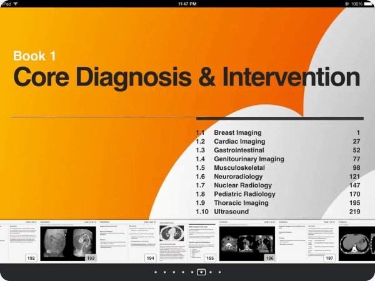The height and width of the screenshot is (281, 375).
Task: Select Musculoskeletal in the contents list
Action: pos(242,168)
